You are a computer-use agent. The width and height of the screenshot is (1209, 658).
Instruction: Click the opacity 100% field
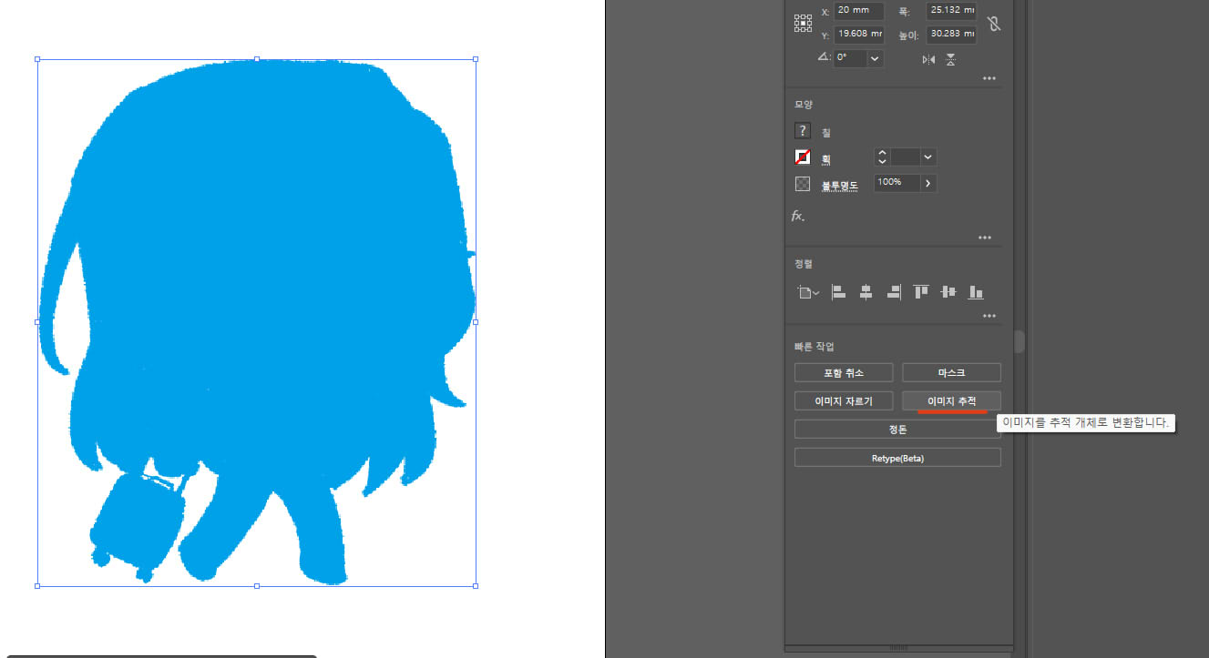click(x=897, y=183)
